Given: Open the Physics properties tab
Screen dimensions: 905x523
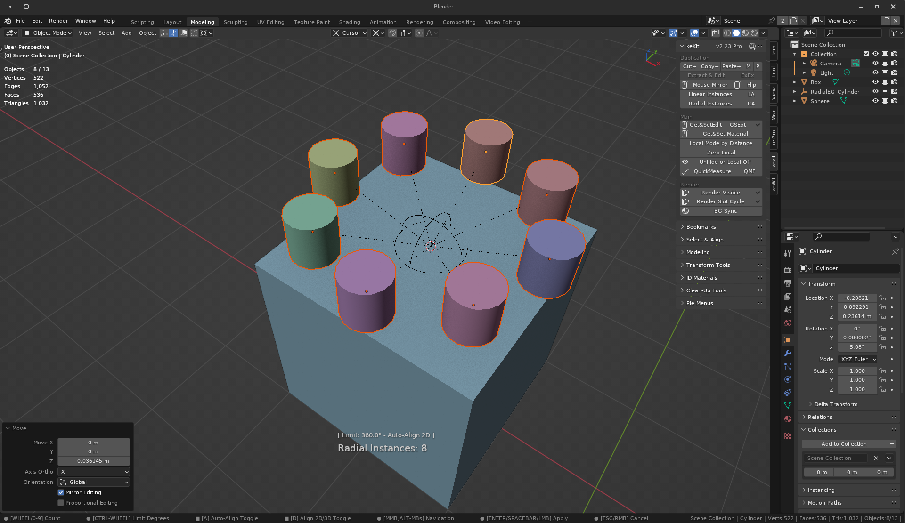Looking at the screenshot, I should point(787,379).
